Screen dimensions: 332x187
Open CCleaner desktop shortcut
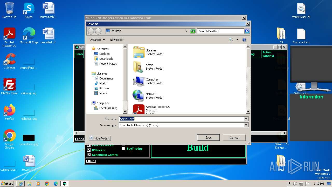tap(9, 61)
